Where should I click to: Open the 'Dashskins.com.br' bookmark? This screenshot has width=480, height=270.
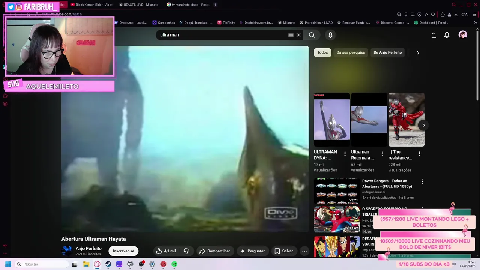[x=256, y=22]
